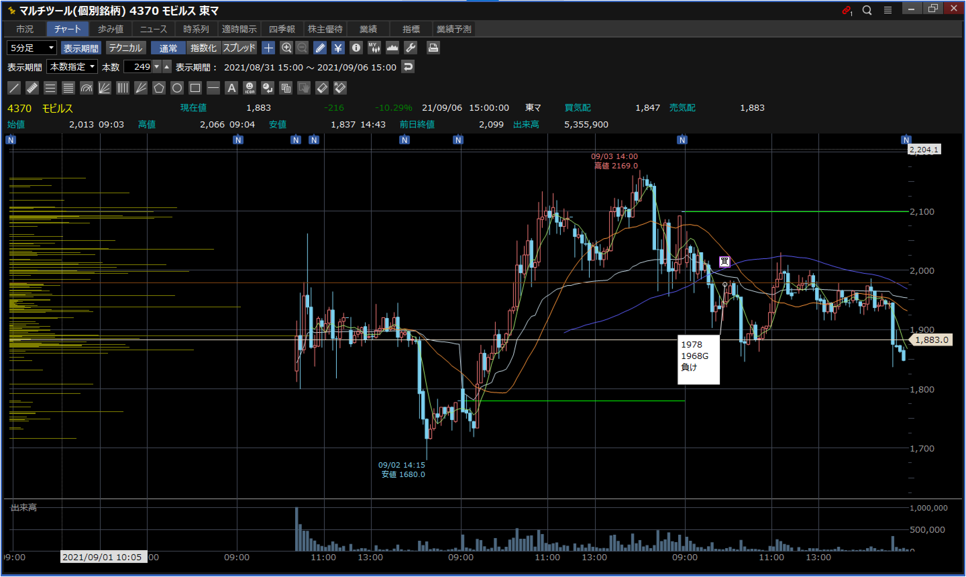The height and width of the screenshot is (577, 966).
Task: Select the trend line drawing tool
Action: (x=14, y=88)
